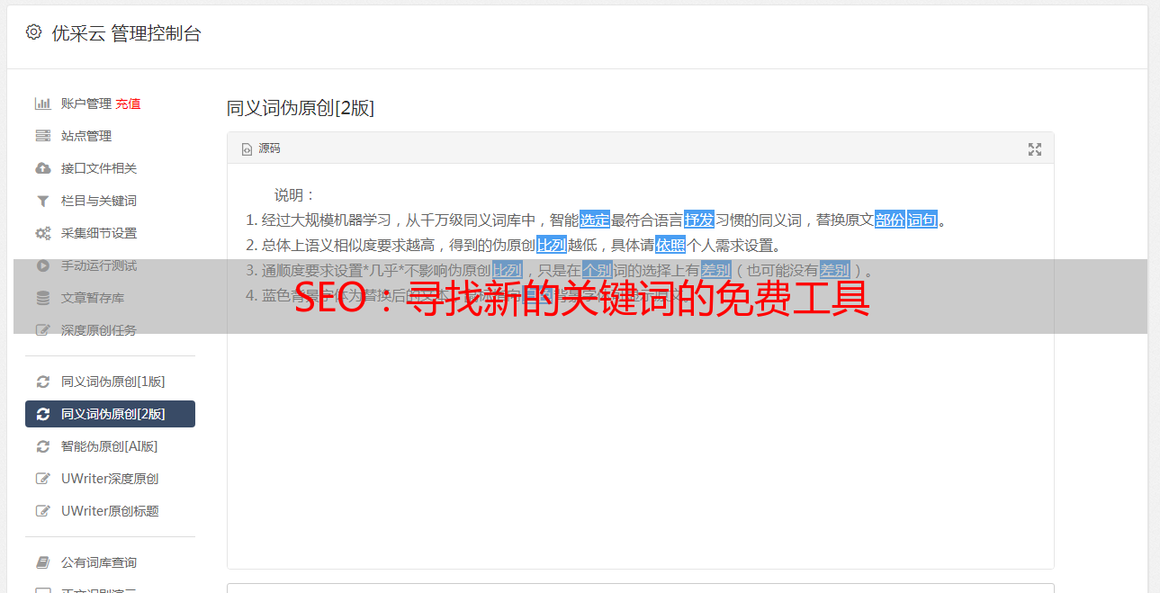The height and width of the screenshot is (593, 1160).
Task: Click the filter icon for 栏目与关键词
Action: pos(42,201)
